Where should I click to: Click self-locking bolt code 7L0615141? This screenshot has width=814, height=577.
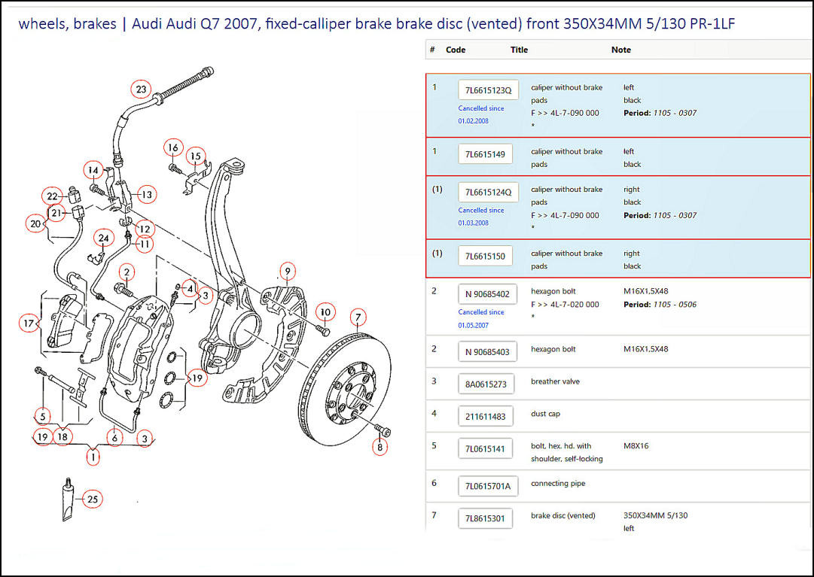(x=485, y=448)
